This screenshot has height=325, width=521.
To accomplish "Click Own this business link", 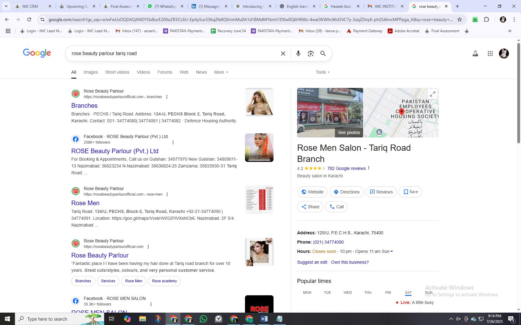I will click(350, 262).
